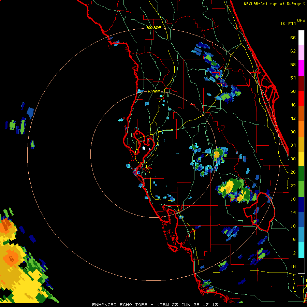307x307 pixels.
Task: Pick the white swatch on the tops scale
Action: point(301,38)
